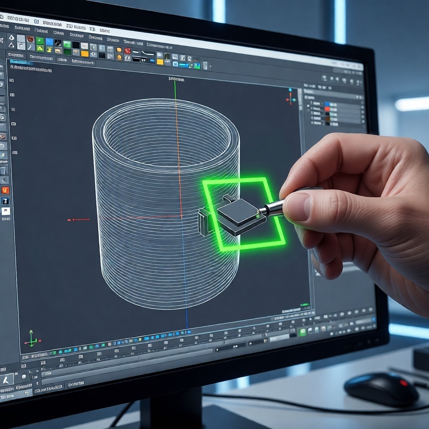Viewport: 429px width, 429px height.
Task: Click the blue highlighted label above the viewport
Action: [21, 62]
